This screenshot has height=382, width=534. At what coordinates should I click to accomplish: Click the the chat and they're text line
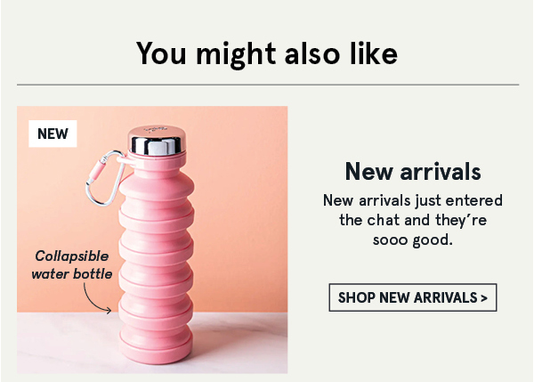click(x=413, y=220)
